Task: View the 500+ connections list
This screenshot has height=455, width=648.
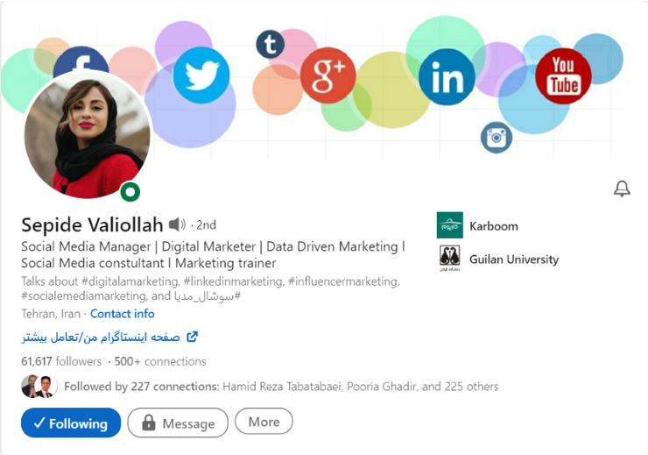Action: pos(160,361)
